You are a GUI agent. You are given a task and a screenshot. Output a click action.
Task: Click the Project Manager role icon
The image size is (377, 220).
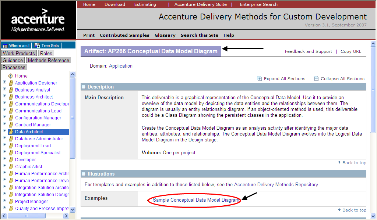click(x=11, y=202)
